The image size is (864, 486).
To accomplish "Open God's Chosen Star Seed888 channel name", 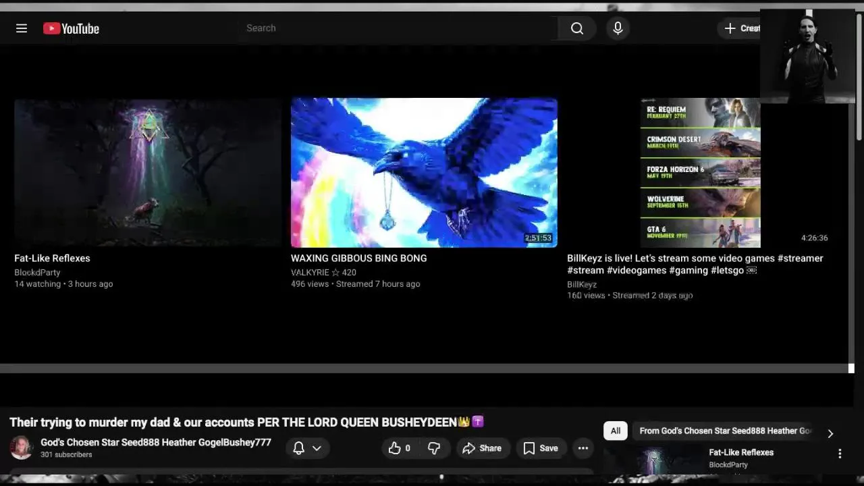I will tap(156, 443).
